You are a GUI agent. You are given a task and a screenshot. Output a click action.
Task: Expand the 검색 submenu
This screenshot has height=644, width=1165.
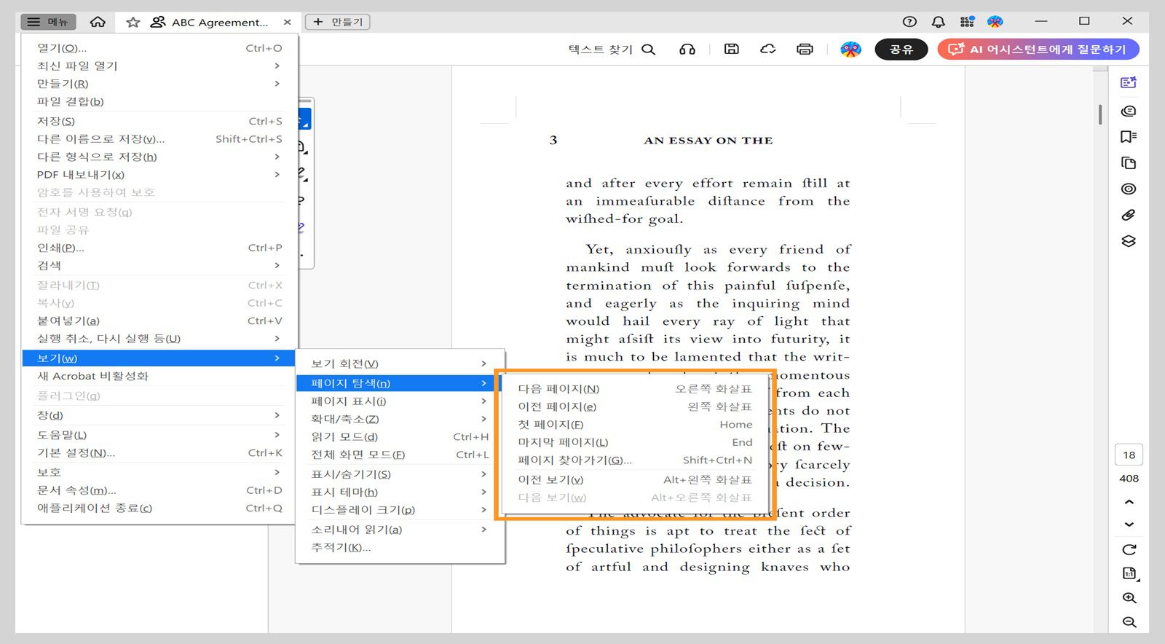[x=159, y=265]
